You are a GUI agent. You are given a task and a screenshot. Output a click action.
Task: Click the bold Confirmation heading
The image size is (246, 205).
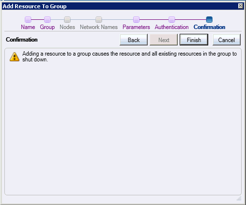[x=22, y=40]
